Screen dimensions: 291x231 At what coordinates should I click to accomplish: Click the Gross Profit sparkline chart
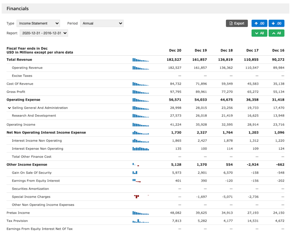point(140,92)
